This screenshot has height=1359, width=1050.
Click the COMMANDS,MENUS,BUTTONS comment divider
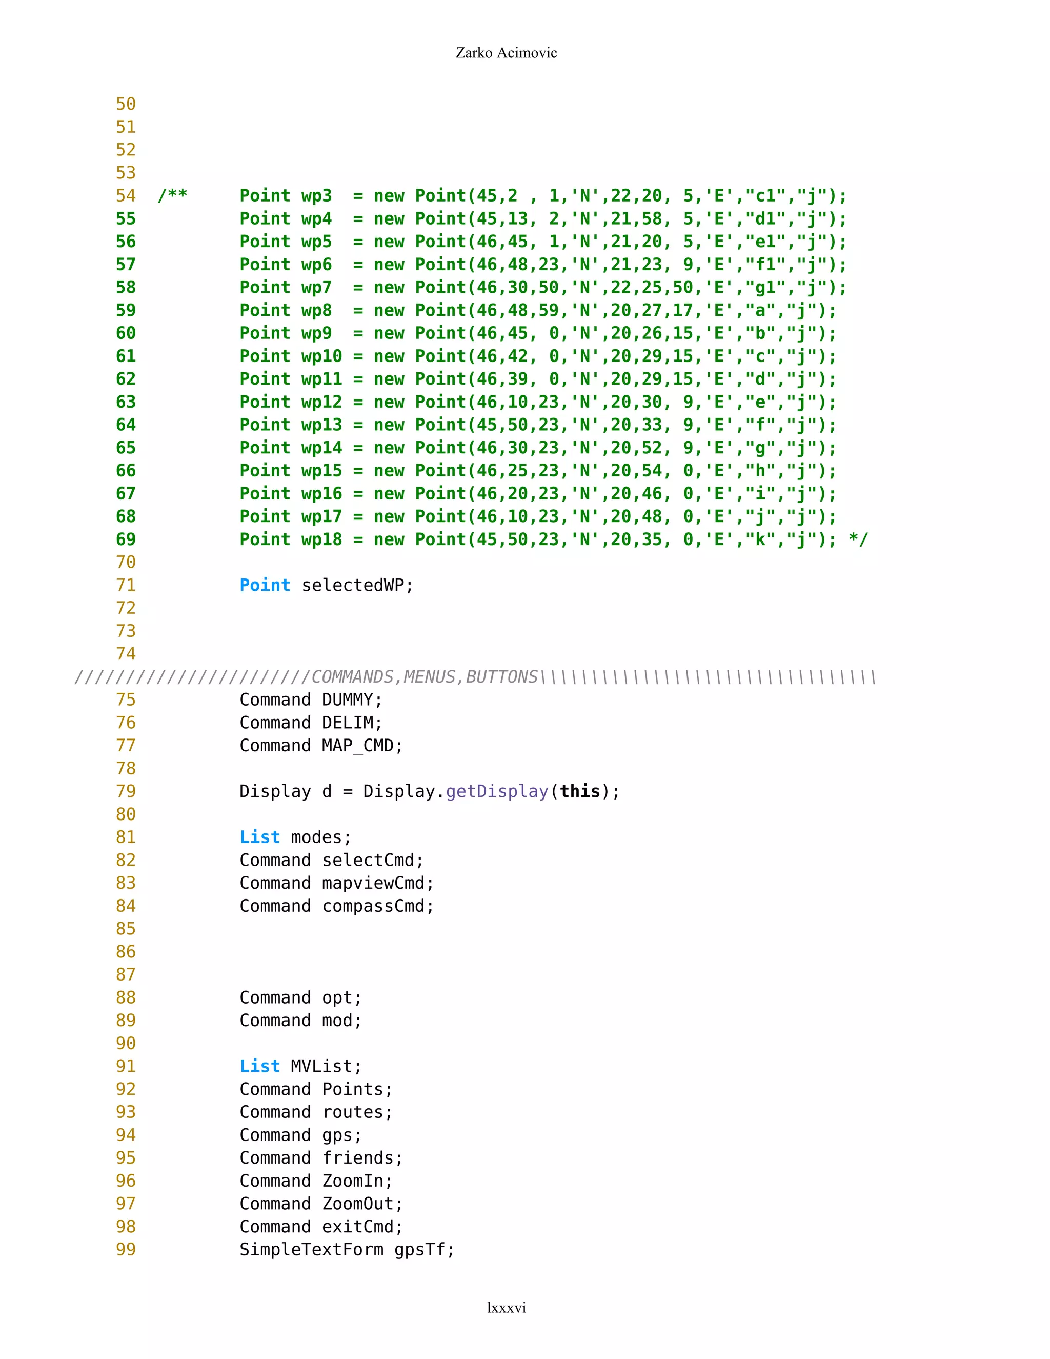coord(475,677)
